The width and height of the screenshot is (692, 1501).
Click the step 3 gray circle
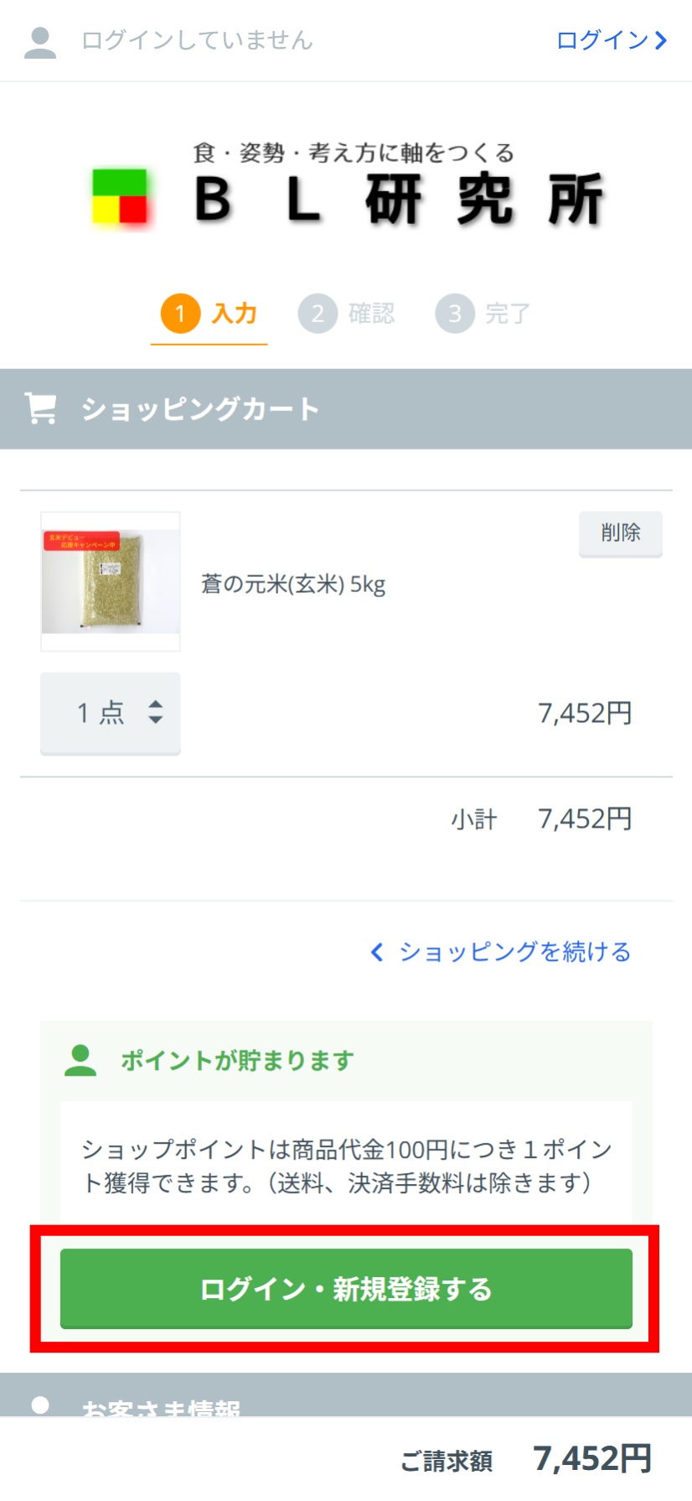455,314
